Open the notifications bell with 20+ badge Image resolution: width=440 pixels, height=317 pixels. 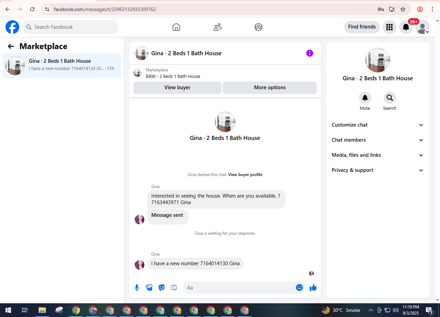[406, 27]
